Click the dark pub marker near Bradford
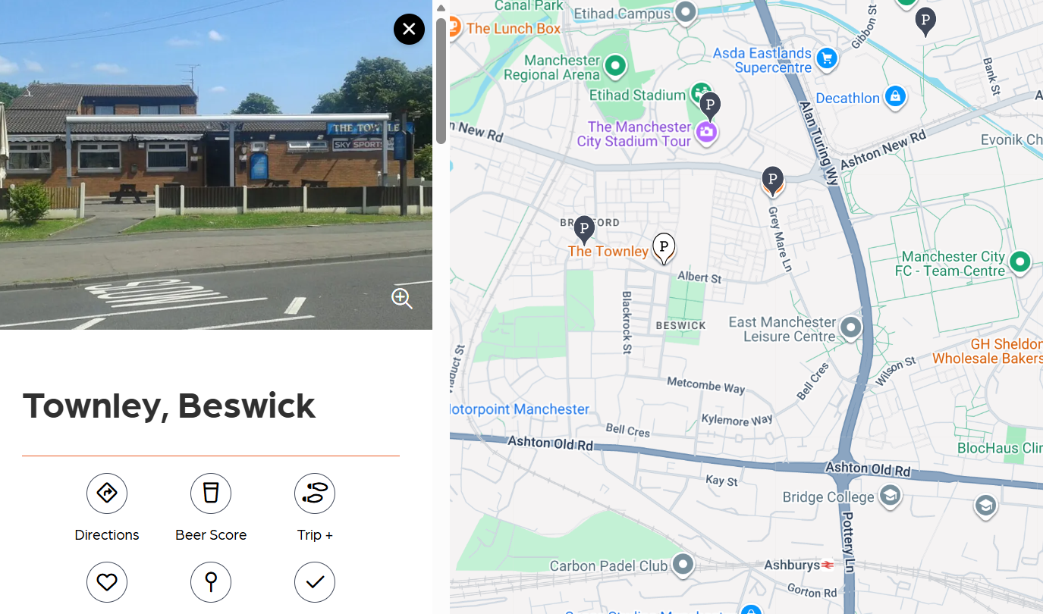The image size is (1043, 614). pyautogui.click(x=583, y=230)
